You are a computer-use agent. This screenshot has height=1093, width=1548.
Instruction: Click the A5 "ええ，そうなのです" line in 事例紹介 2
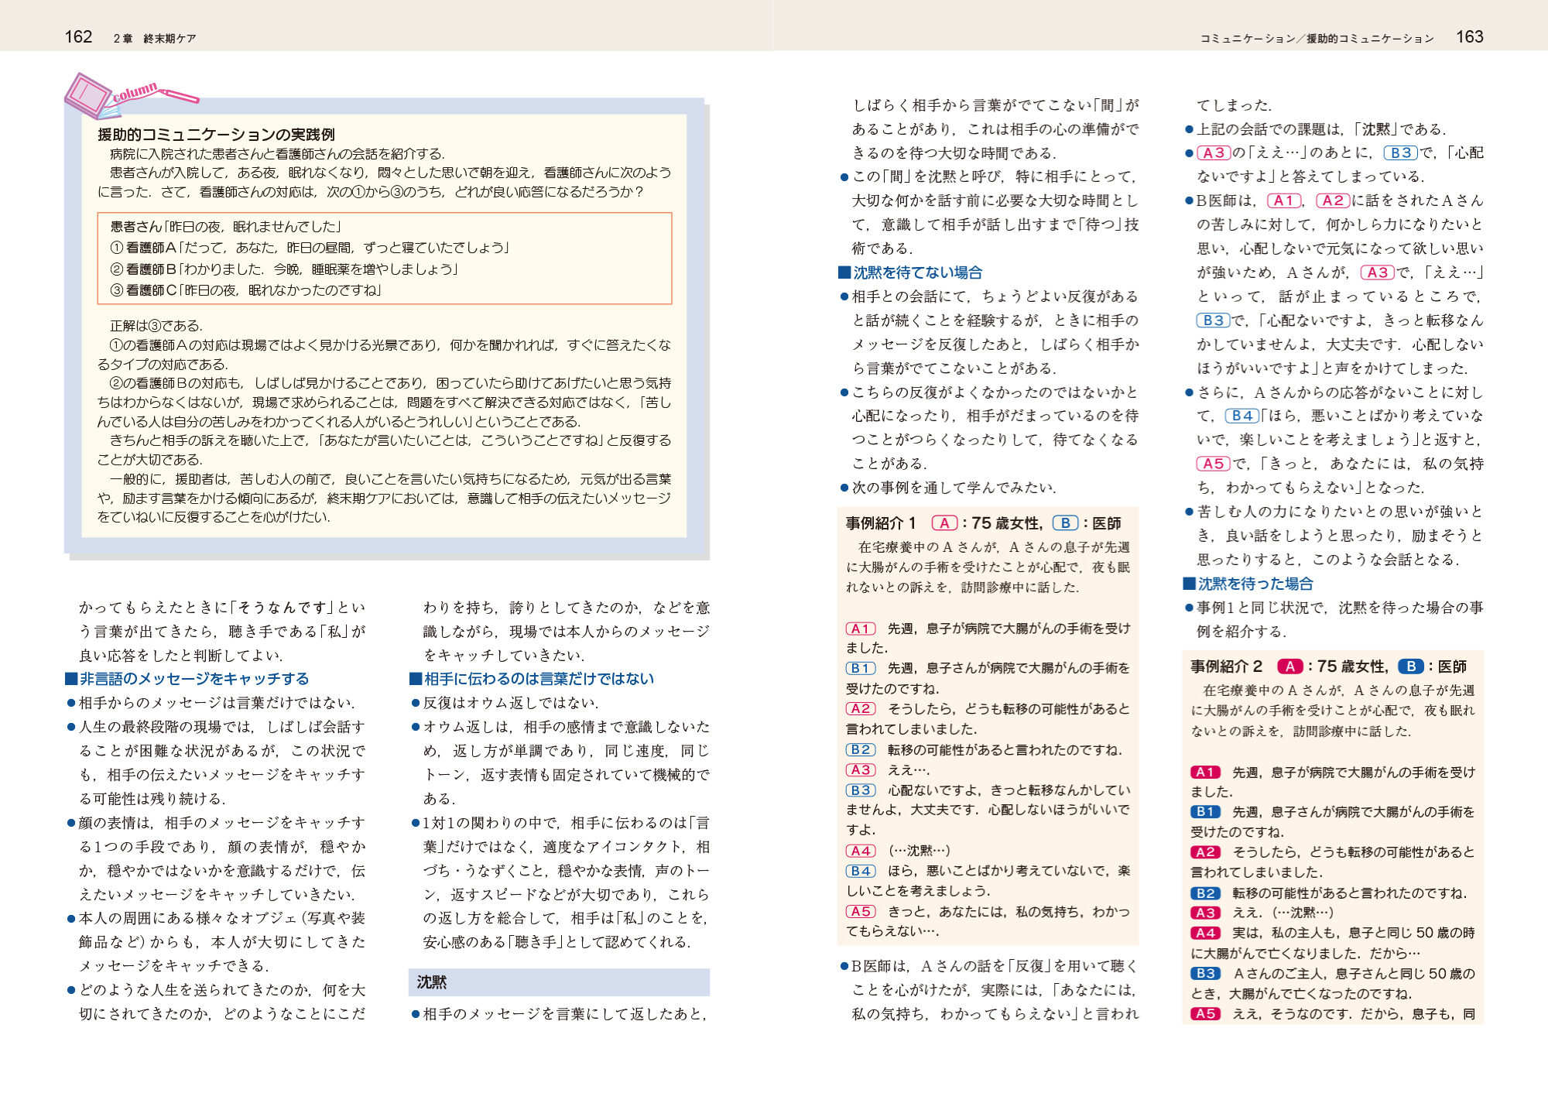1333,1013
